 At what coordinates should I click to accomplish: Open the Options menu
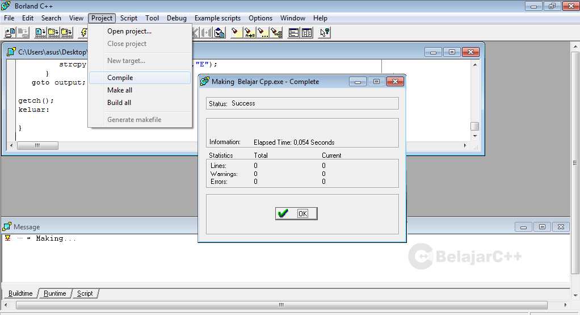(260, 18)
